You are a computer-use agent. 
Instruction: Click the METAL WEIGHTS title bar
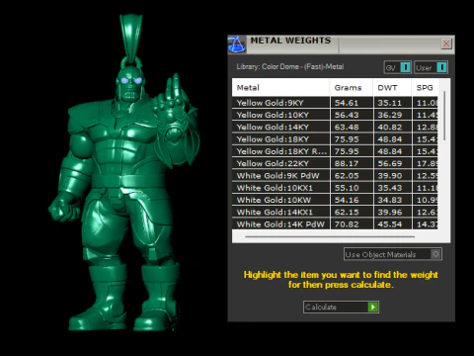[343, 44]
